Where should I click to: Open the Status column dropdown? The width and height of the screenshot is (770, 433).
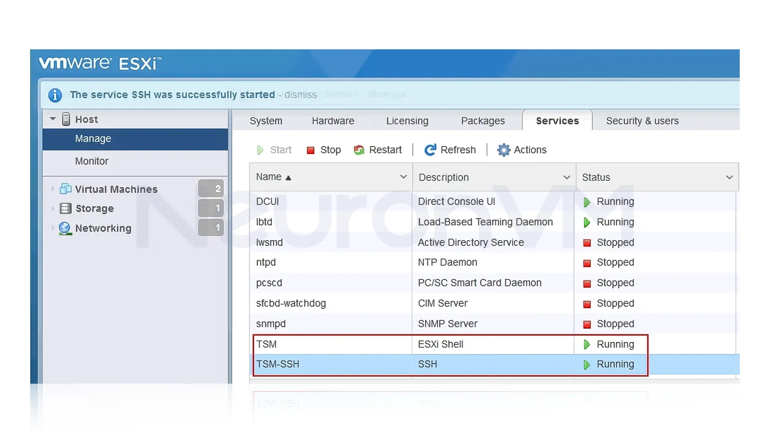729,177
